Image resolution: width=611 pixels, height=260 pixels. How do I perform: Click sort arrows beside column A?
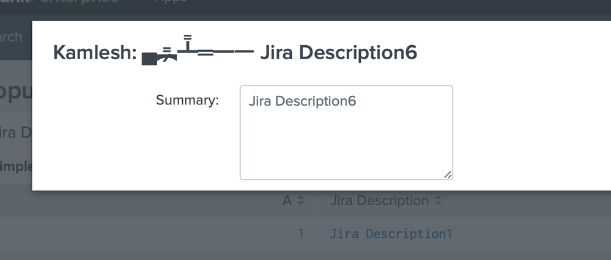tap(300, 201)
